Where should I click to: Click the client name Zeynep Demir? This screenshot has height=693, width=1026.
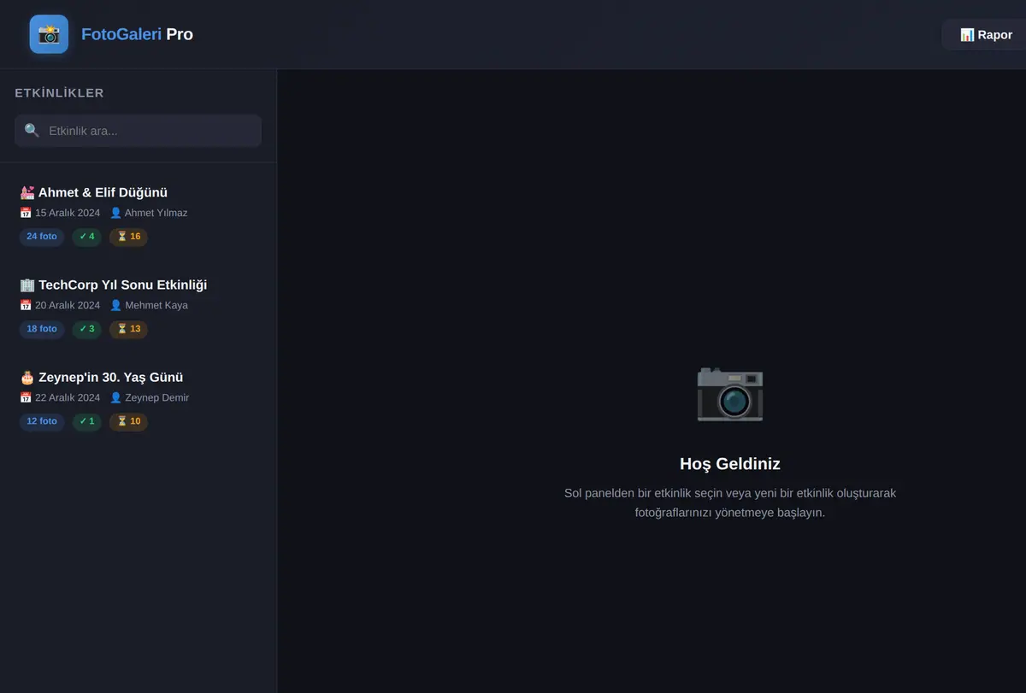tap(157, 397)
